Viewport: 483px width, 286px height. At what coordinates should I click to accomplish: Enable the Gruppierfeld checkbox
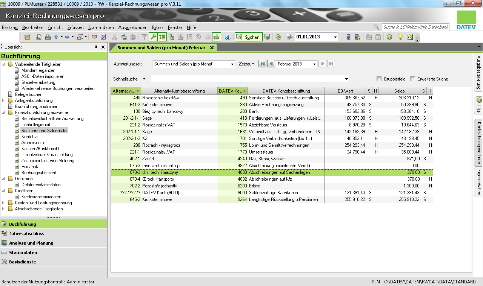tap(379, 79)
